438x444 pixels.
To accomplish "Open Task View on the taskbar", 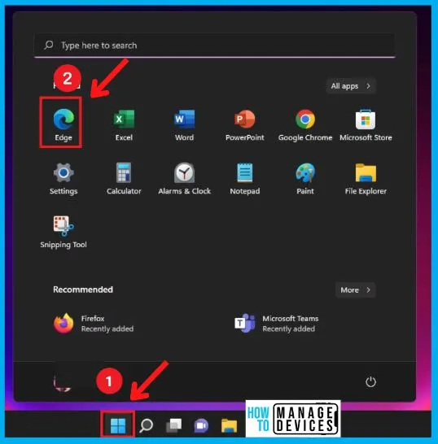I will (x=173, y=425).
